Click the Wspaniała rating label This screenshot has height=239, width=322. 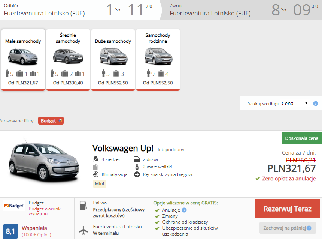(34, 228)
